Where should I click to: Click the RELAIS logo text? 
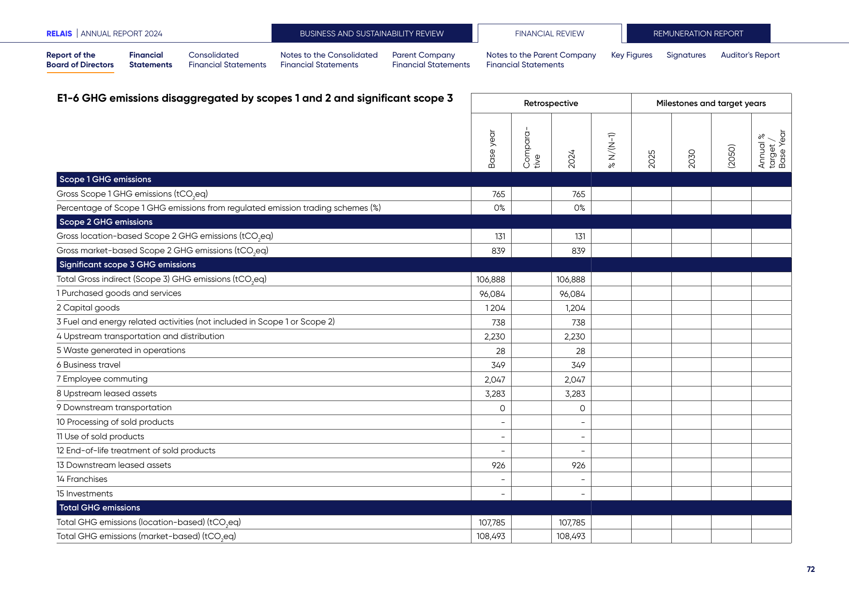(59, 34)
